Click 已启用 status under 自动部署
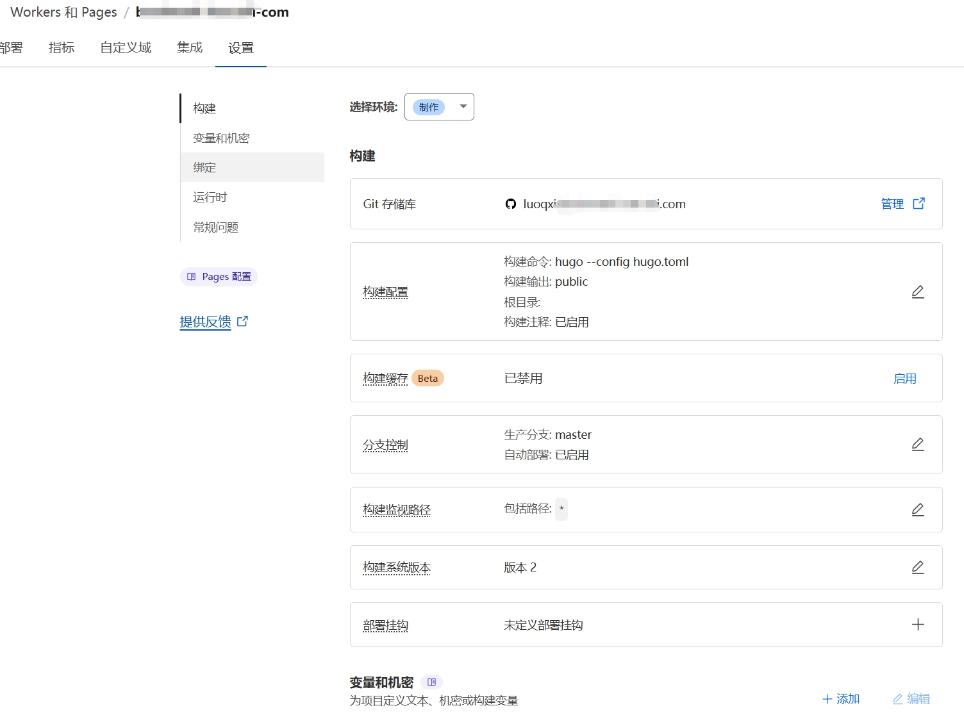 point(574,455)
